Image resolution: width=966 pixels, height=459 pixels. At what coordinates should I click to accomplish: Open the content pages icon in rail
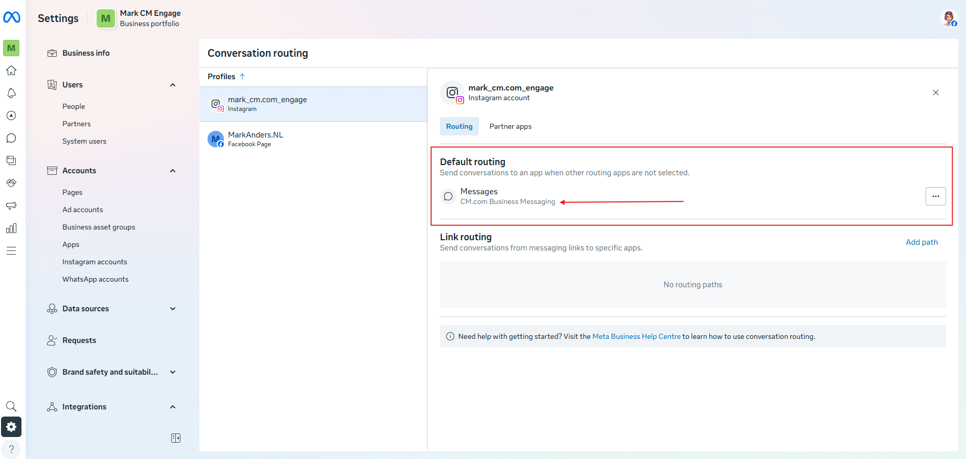pos(11,160)
